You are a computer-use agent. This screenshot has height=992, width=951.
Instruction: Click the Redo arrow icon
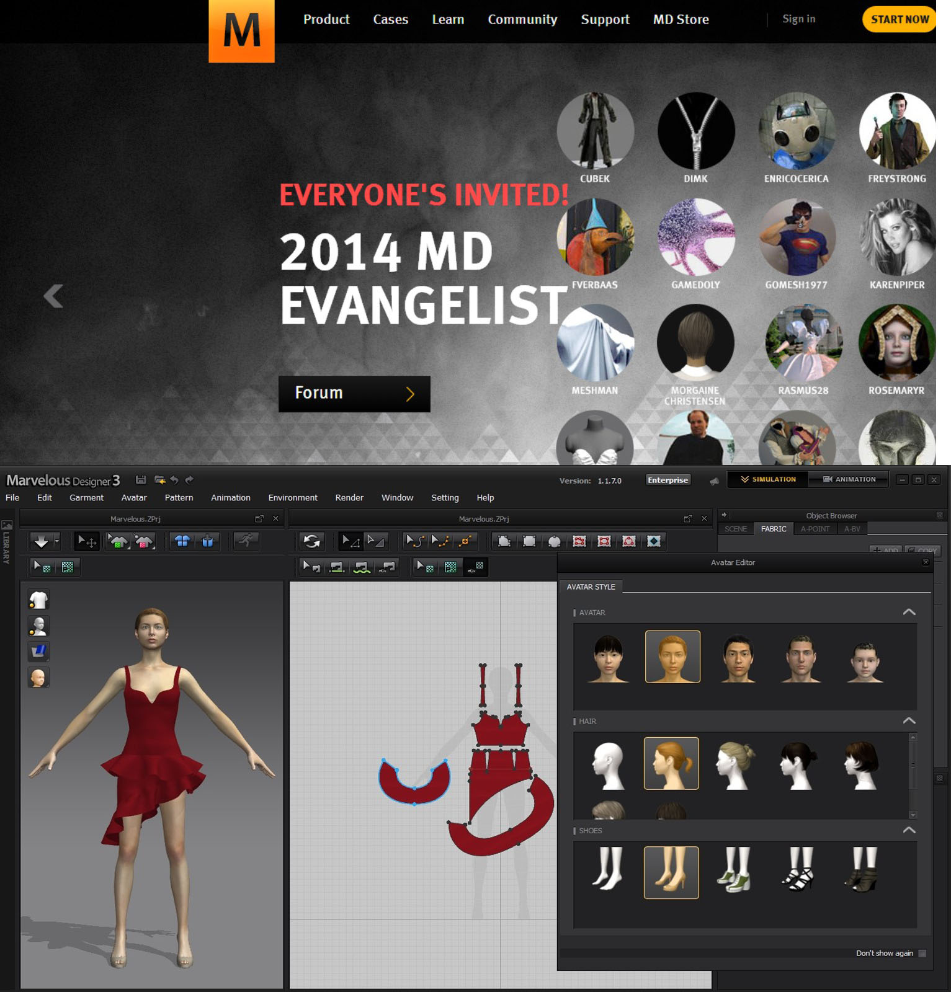click(x=190, y=480)
